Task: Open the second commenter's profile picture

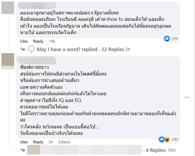Action: [x=8, y=60]
